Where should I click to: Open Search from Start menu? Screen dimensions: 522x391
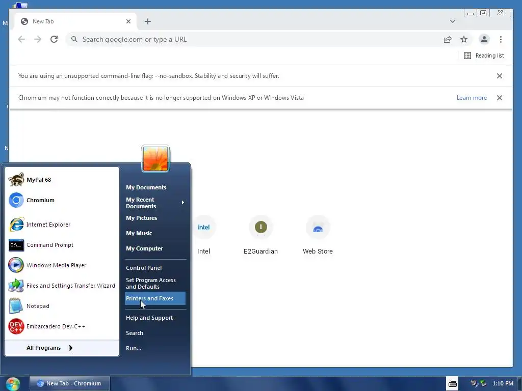click(135, 333)
